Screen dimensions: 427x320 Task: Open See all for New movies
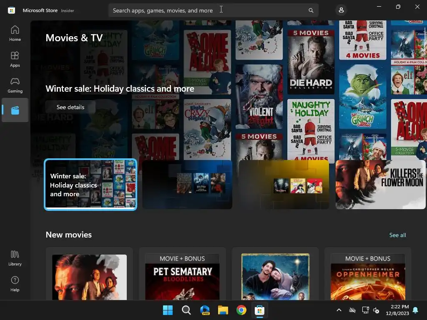click(397, 235)
